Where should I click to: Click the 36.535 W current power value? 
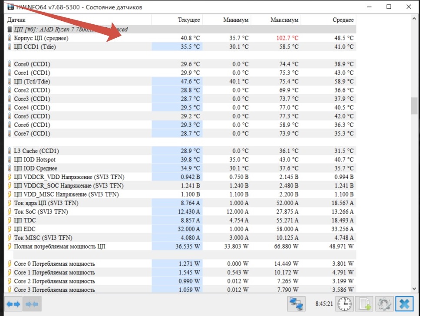[188, 246]
